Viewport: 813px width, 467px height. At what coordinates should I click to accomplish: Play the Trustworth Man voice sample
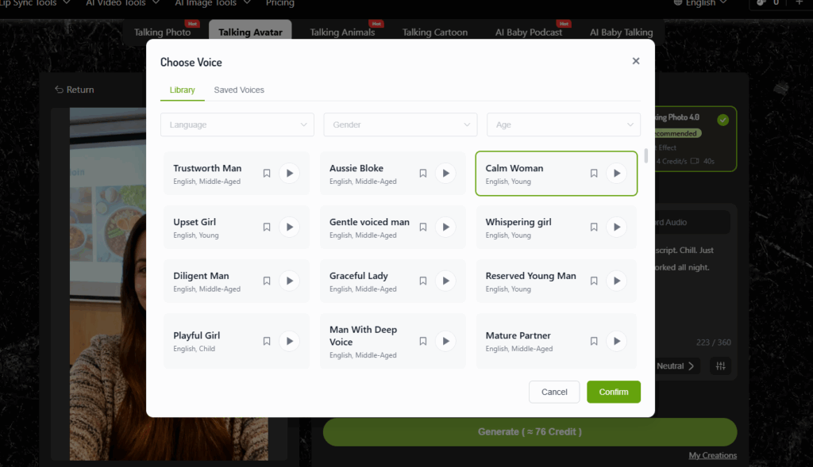pos(289,173)
